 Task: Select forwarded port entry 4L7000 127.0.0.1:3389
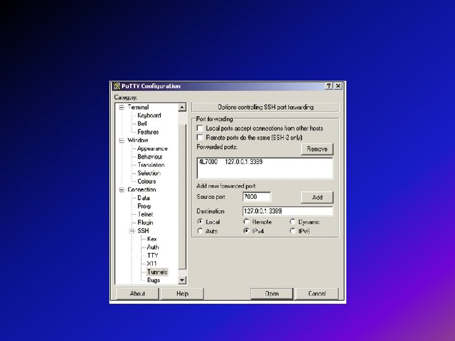pyautogui.click(x=231, y=162)
